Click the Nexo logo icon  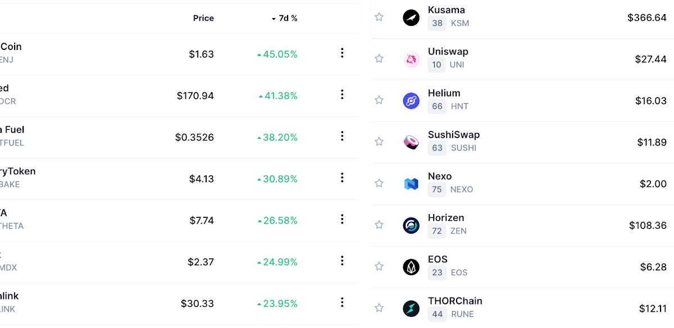pyautogui.click(x=411, y=183)
